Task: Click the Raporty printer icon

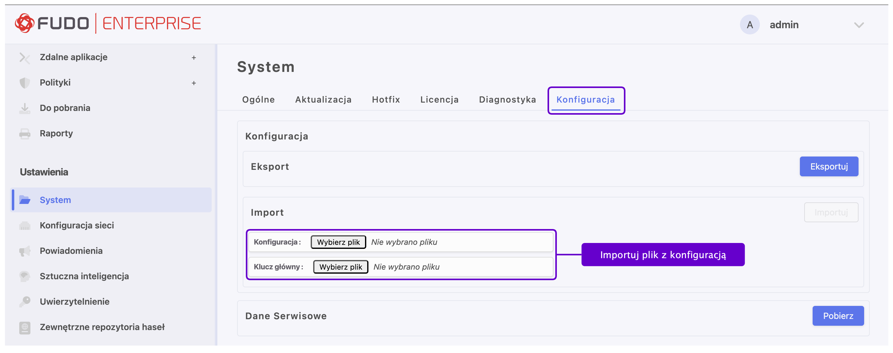Action: click(25, 134)
